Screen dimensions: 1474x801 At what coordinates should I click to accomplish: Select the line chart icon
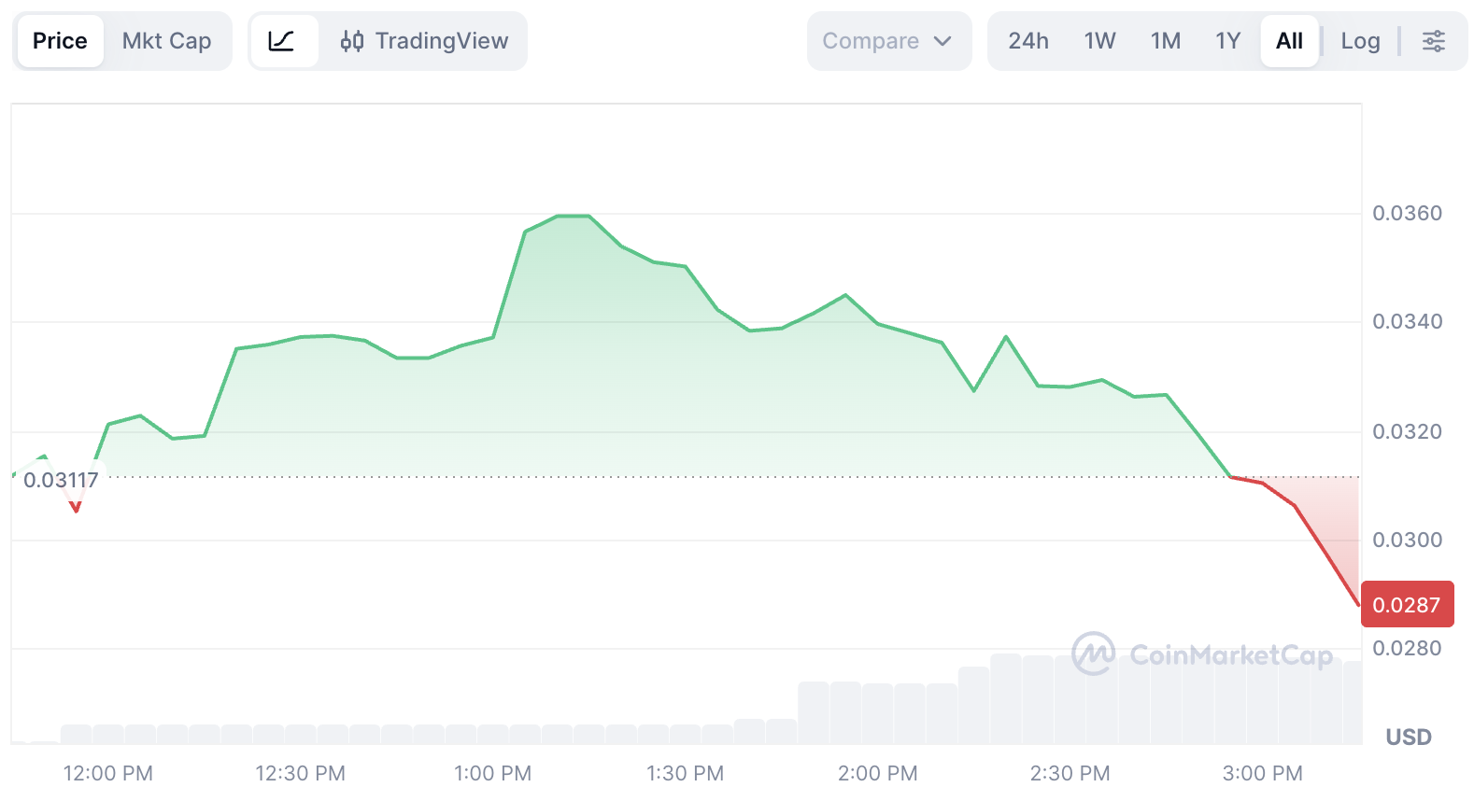point(281,41)
